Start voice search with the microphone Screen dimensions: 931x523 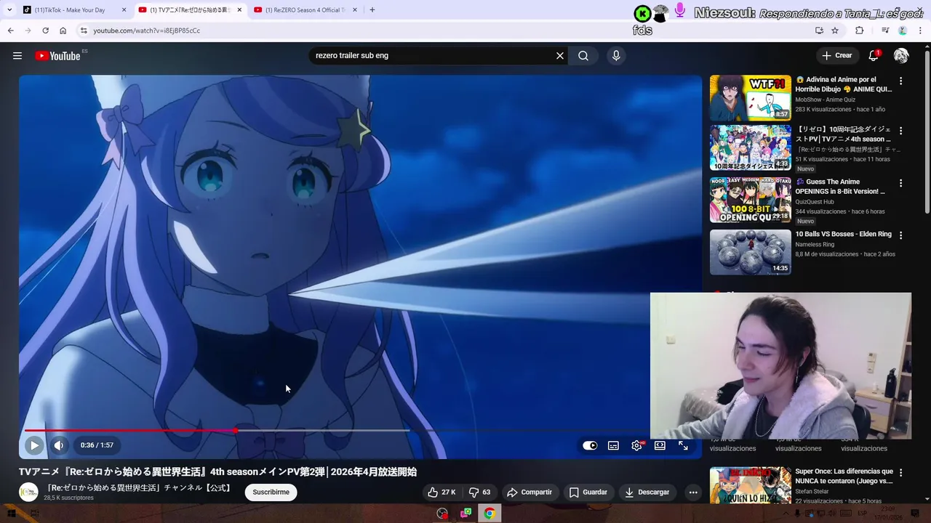[616, 56]
